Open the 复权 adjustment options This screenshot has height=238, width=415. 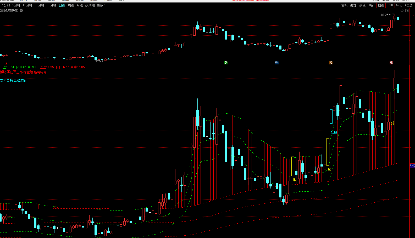(x=344, y=5)
